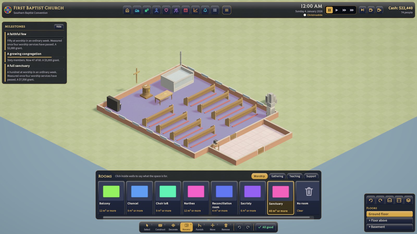Select the No room clear option
The width and height of the screenshot is (417, 234).
coord(308,198)
